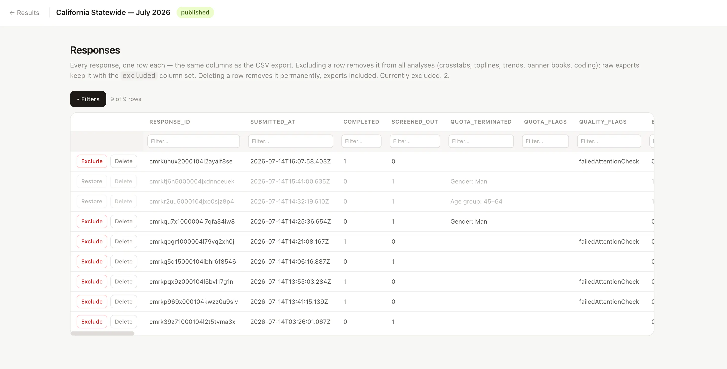Click the QUALITY_FLAGS filter field
The width and height of the screenshot is (727, 369).
click(x=609, y=141)
